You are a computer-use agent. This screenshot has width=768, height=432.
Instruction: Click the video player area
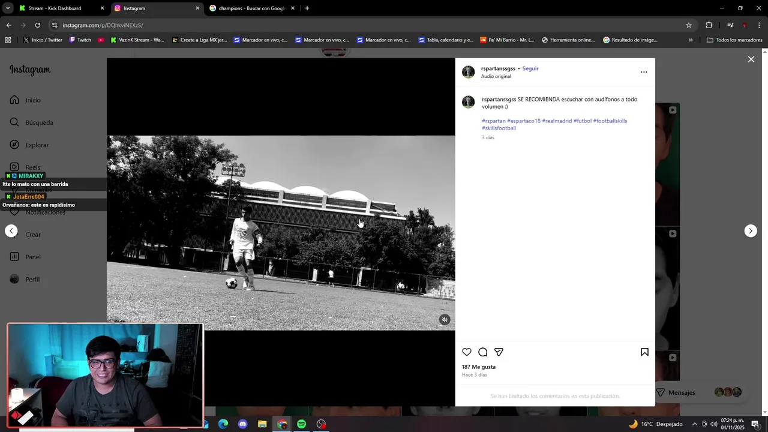point(281,233)
